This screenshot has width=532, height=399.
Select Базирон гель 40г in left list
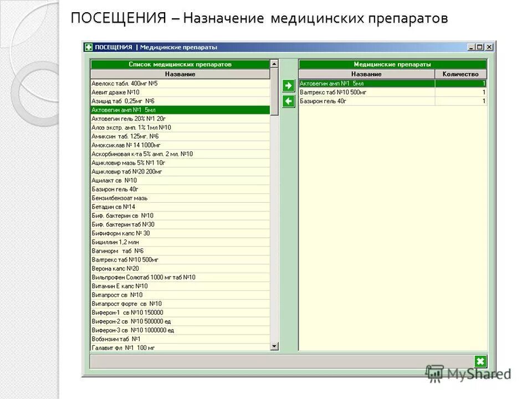pos(180,190)
